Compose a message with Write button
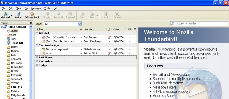This screenshot has height=99, width=229. (18, 15)
